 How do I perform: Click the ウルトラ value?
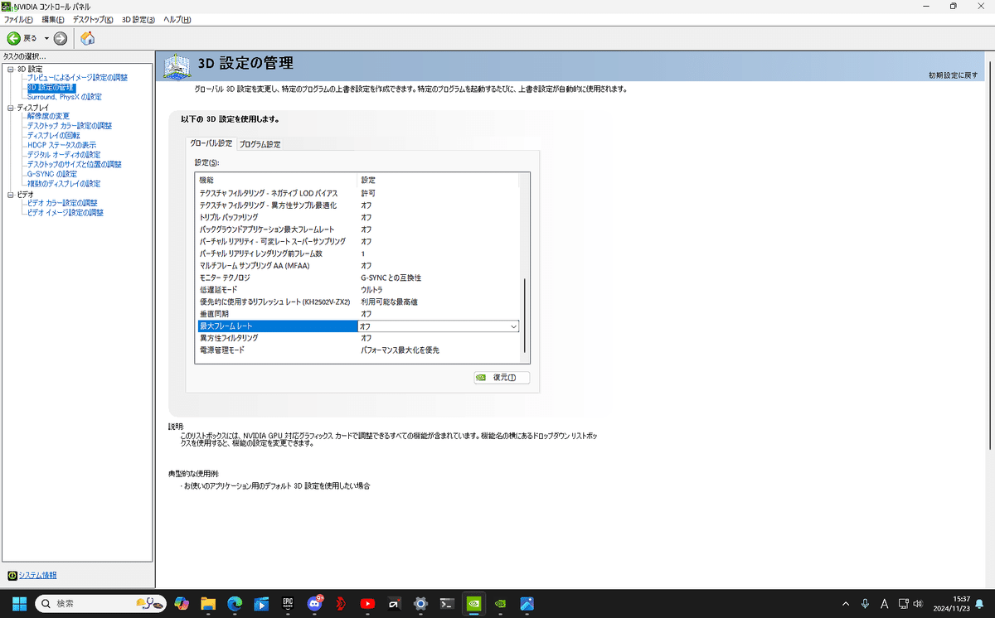click(x=371, y=290)
